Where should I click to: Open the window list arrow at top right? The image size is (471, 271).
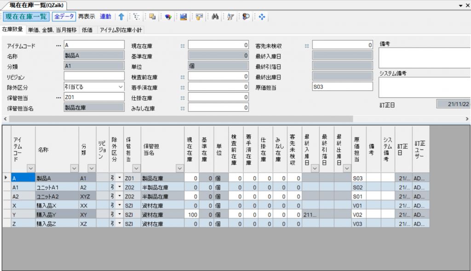pyautogui.click(x=460, y=6)
